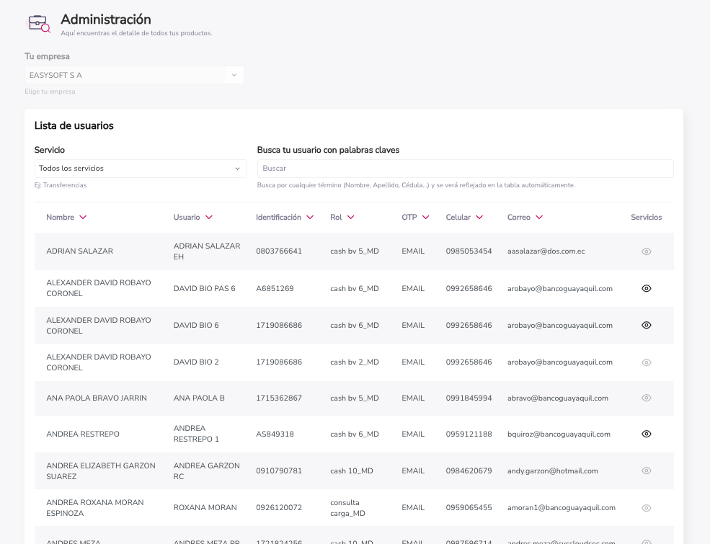
Task: Sort by Celular column arrow
Action: [480, 218]
